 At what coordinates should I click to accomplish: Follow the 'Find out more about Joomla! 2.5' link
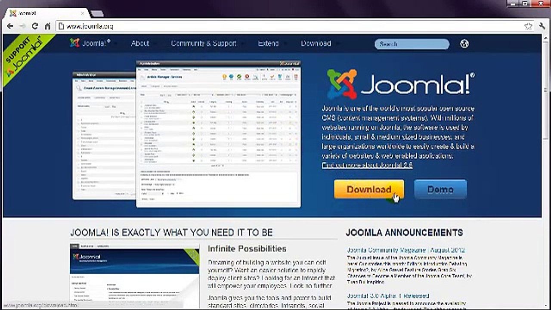pyautogui.click(x=367, y=165)
